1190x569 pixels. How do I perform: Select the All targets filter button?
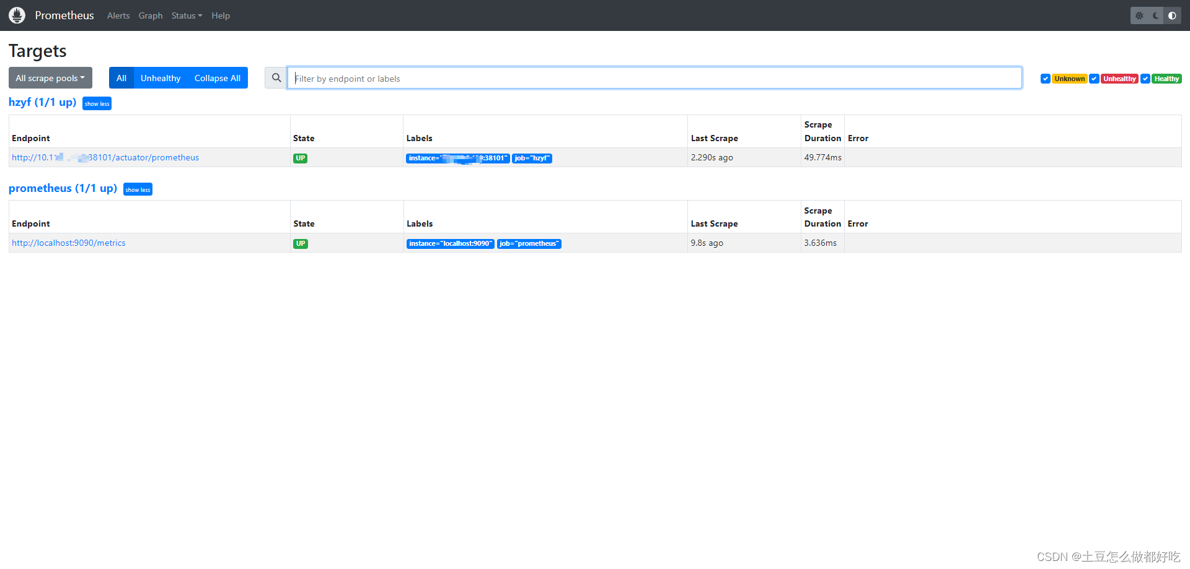coord(121,78)
